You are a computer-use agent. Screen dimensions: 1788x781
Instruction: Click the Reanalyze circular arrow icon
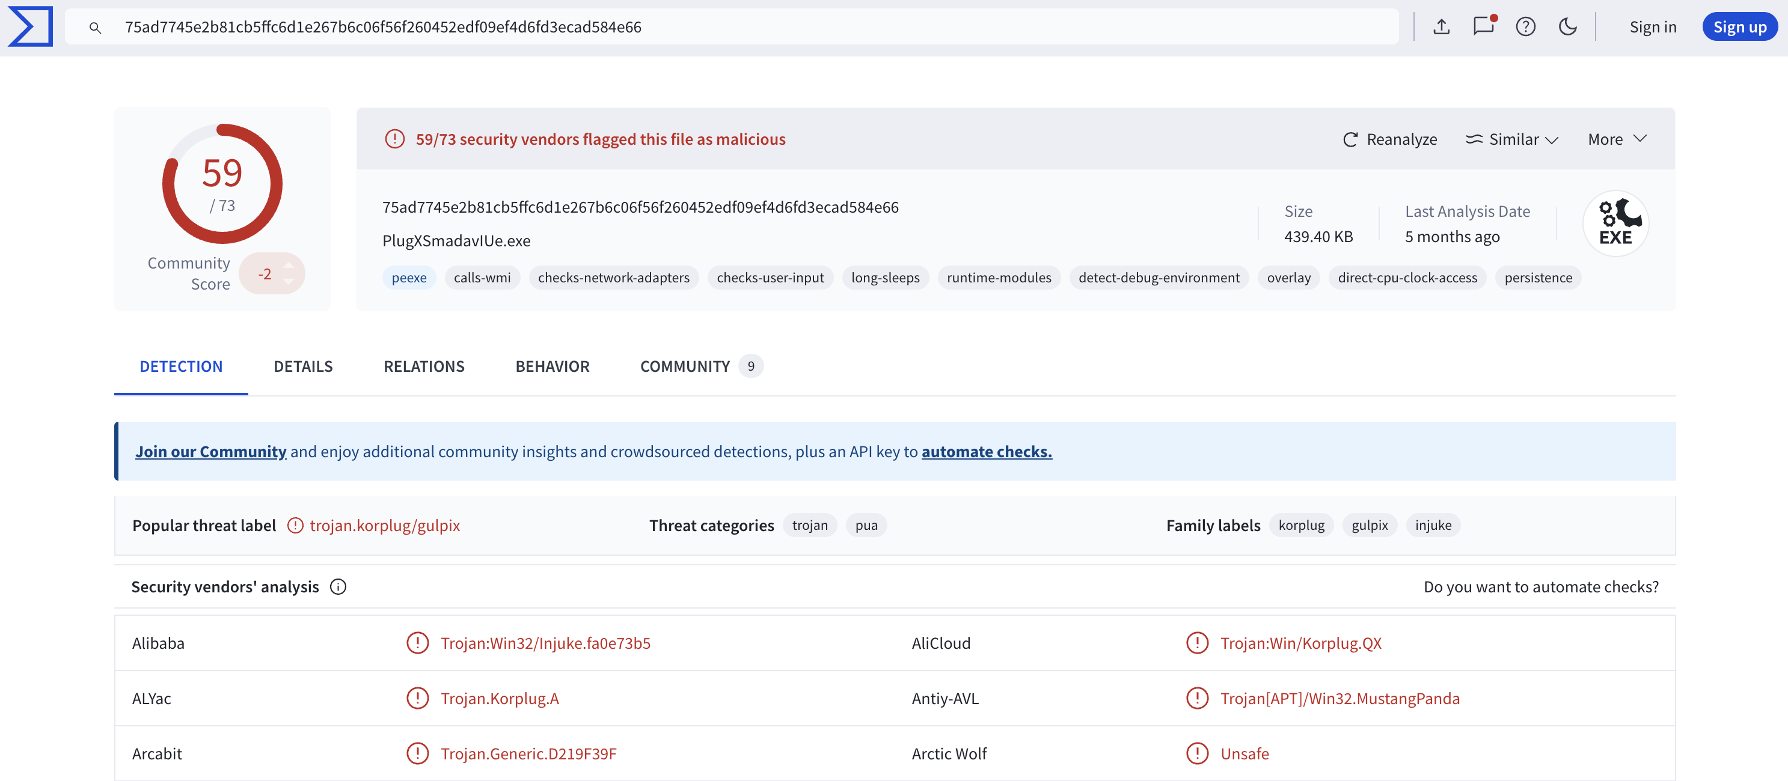click(1350, 139)
